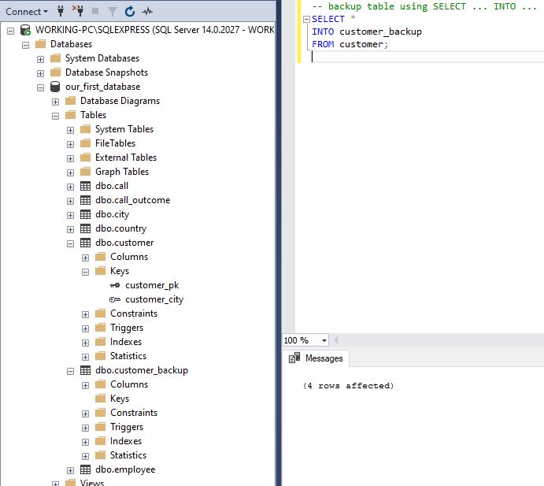Screen dimensions: 544x486
Task: Expand the dbo.call_outcome table node
Action: point(70,202)
